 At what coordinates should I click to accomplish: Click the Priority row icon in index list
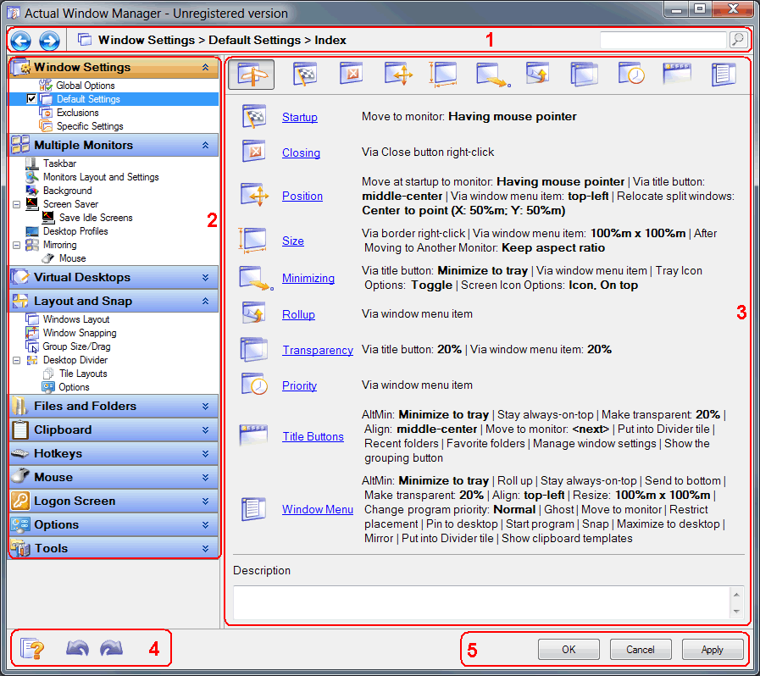(x=254, y=385)
